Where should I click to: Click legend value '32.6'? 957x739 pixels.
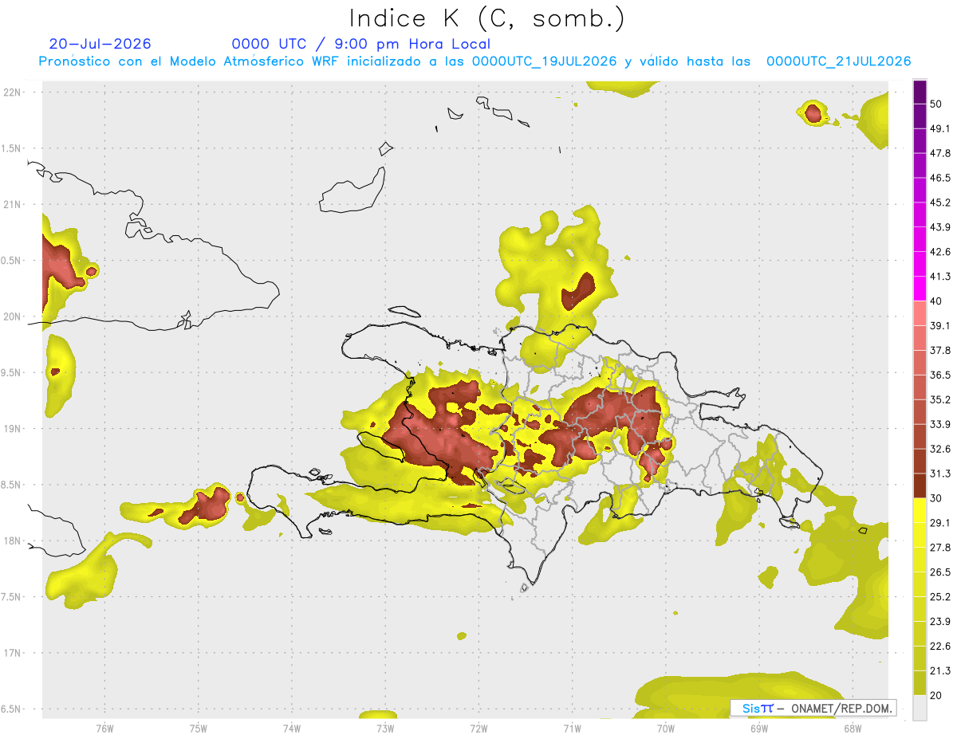[940, 449]
